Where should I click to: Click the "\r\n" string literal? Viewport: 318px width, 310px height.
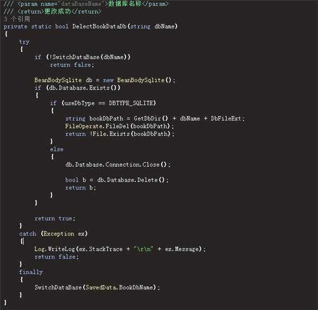(x=144, y=249)
